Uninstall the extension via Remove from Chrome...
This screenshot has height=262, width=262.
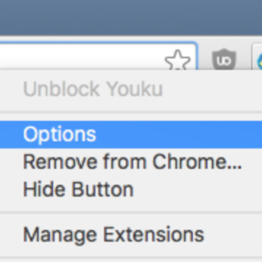click(131, 162)
